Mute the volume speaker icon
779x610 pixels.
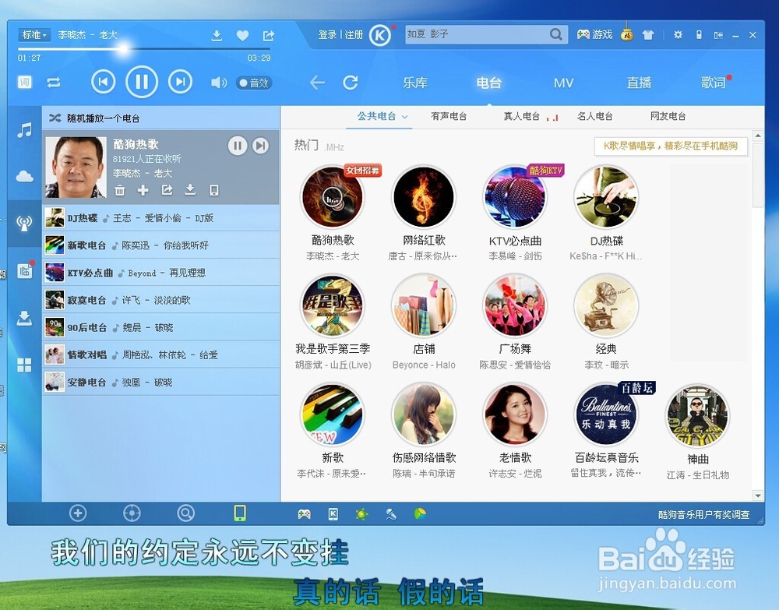click(218, 83)
